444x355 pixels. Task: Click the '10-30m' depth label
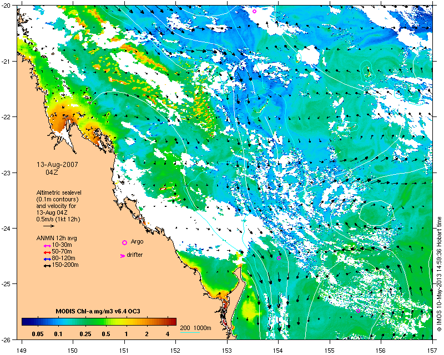62,245
